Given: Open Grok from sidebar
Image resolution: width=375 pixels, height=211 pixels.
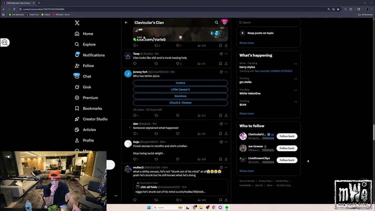Looking at the screenshot, I should pyautogui.click(x=83, y=87).
